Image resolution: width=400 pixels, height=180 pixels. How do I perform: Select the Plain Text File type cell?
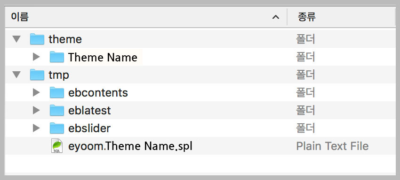pos(332,146)
